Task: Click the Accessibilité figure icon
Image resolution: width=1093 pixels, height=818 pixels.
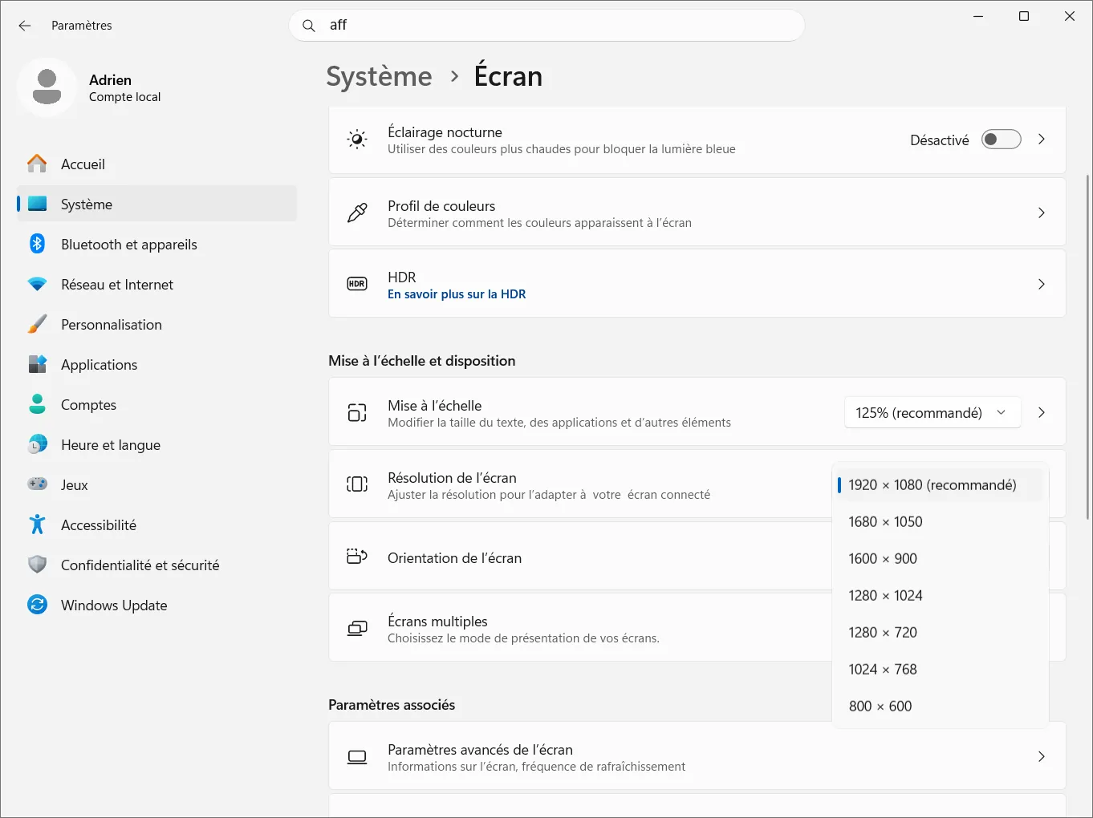Action: click(37, 524)
